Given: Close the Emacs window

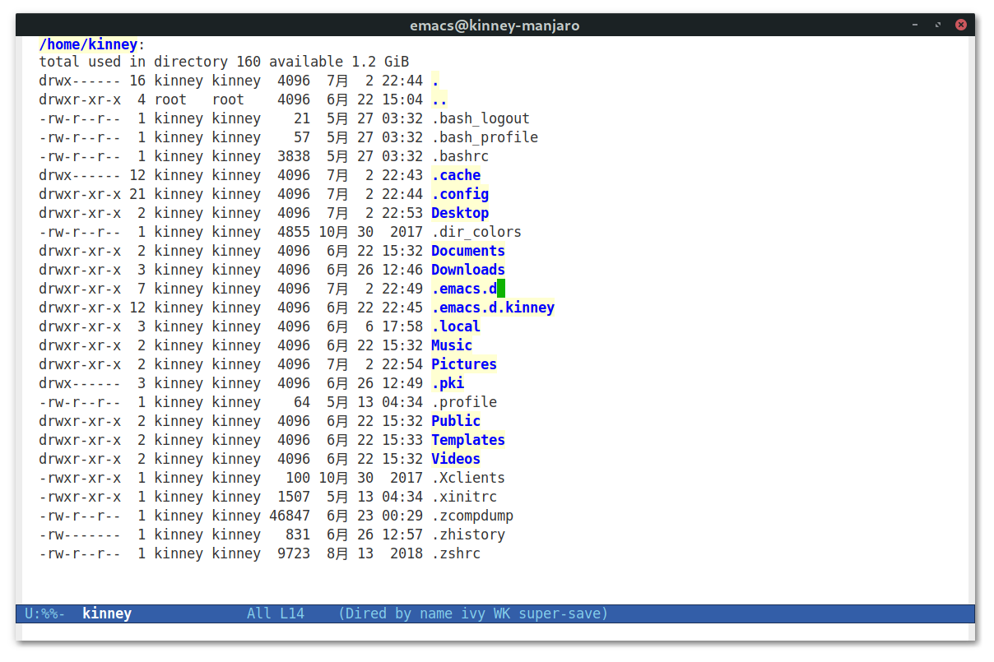Looking at the screenshot, I should click(960, 25).
